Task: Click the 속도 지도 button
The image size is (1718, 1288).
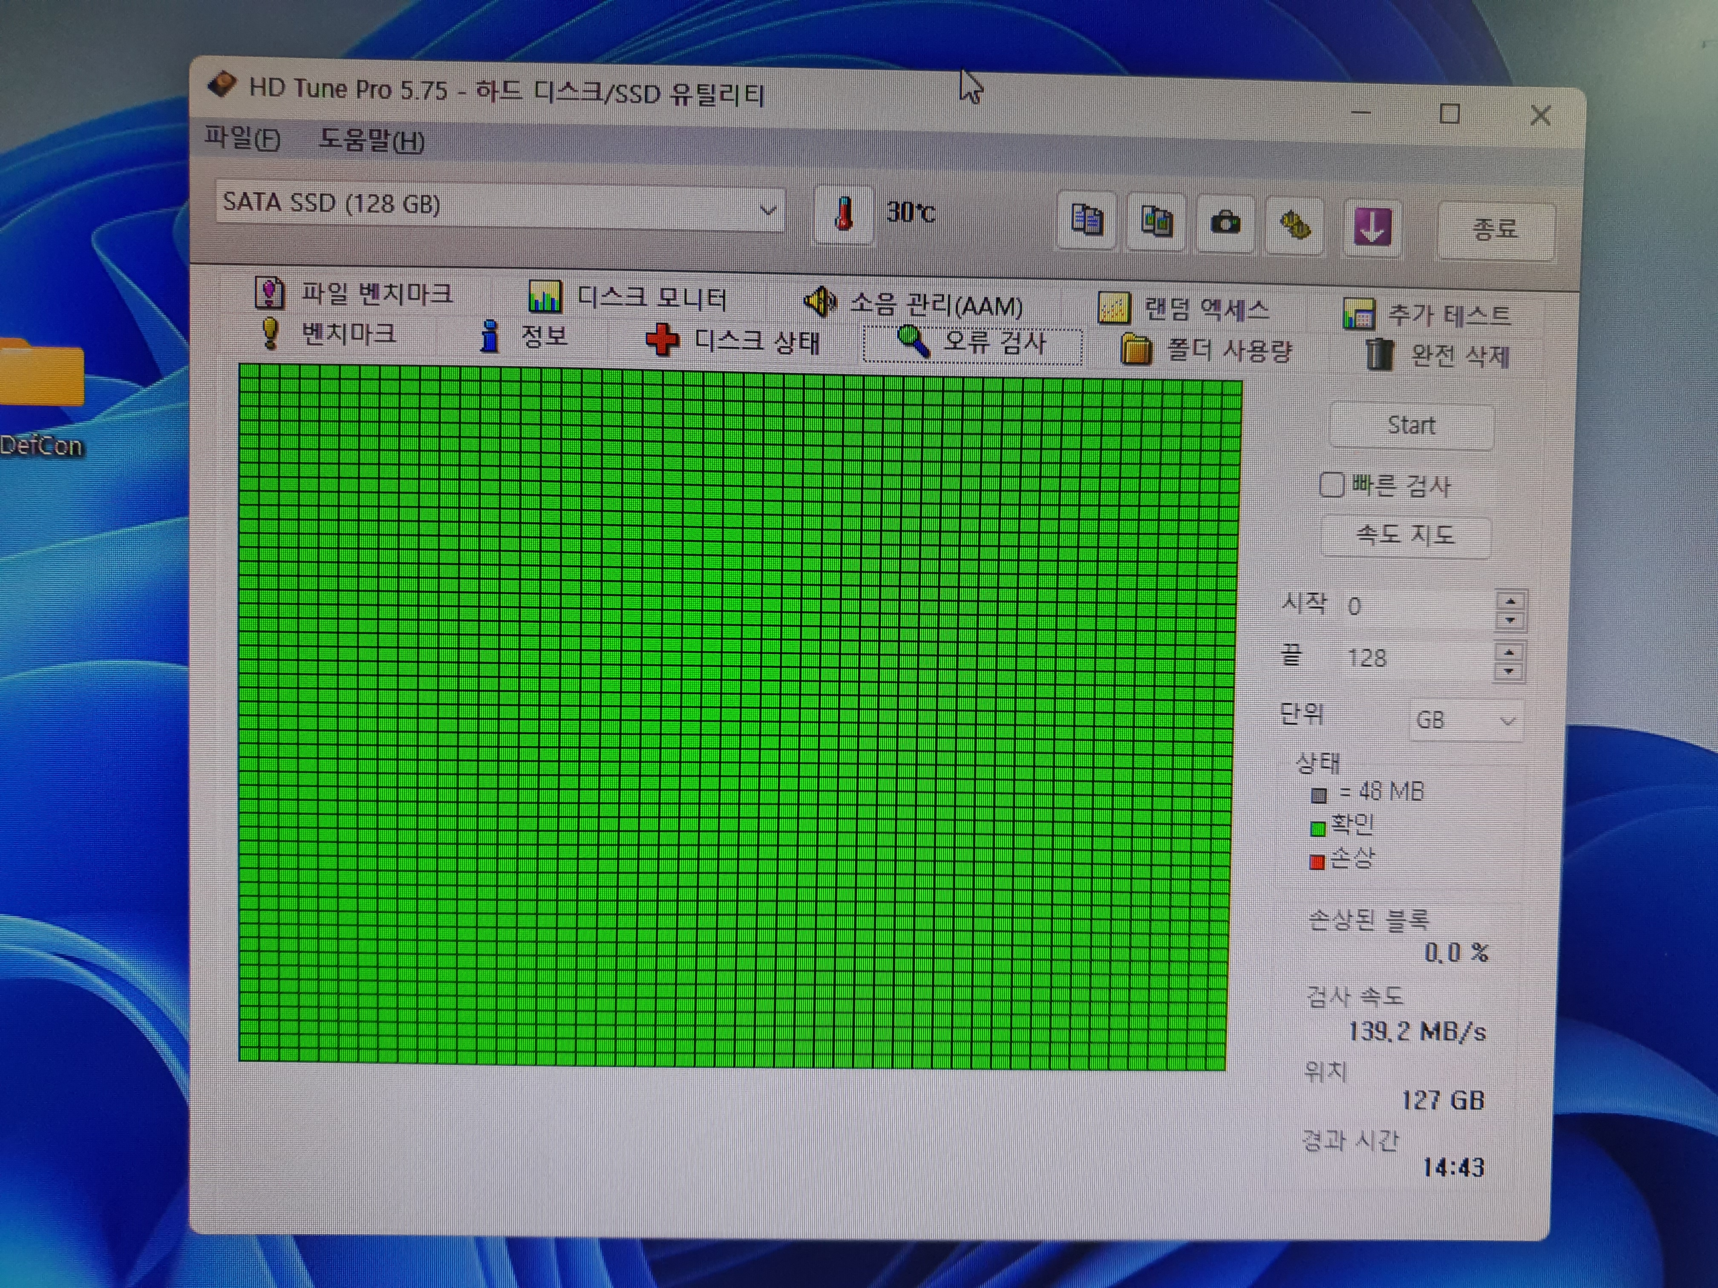Action: click(1405, 535)
